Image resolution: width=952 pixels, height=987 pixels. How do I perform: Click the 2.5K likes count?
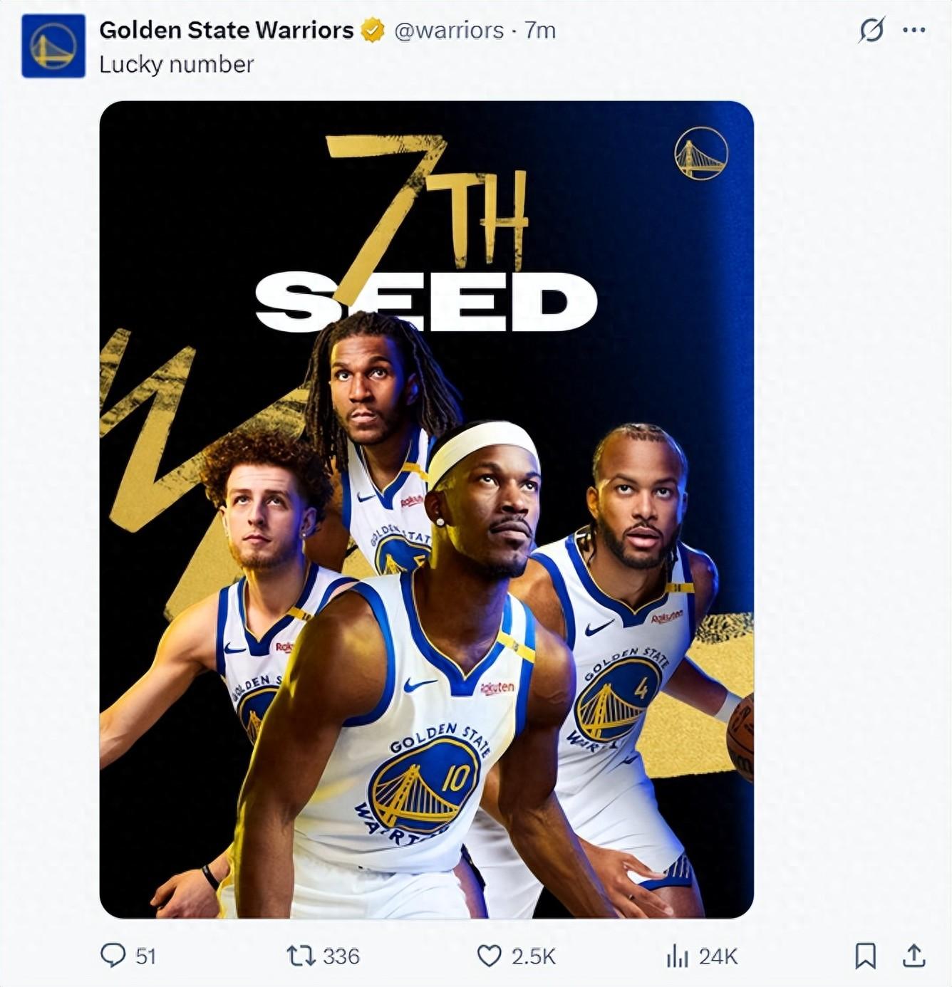coord(533,956)
